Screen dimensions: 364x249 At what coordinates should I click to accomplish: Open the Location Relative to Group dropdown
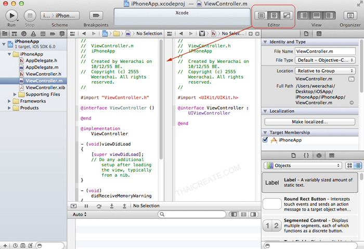[x=325, y=71]
